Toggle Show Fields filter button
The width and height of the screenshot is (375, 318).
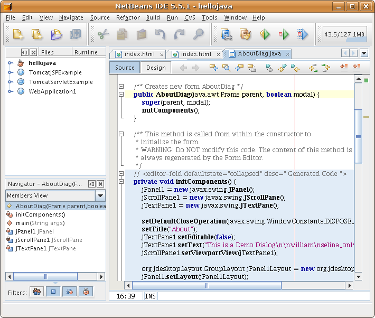pos(53,292)
